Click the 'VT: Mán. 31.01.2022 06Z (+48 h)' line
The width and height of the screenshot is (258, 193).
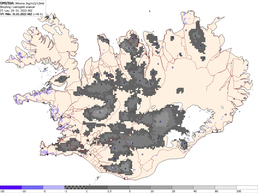pos(21,14)
